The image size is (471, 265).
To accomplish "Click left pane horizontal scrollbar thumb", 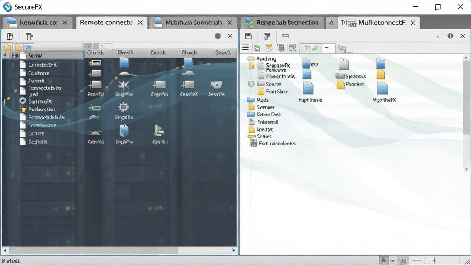I will 93,250.
